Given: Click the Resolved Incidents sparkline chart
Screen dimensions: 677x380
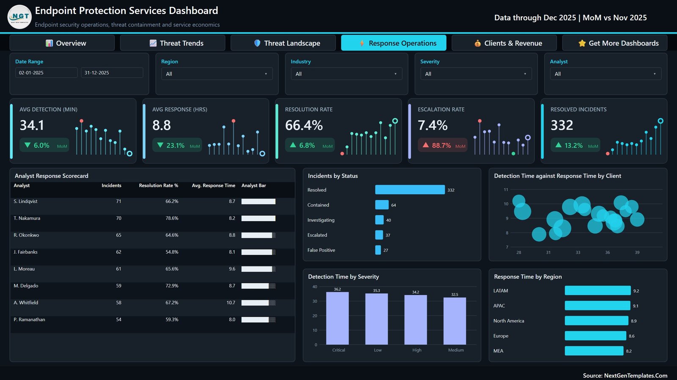Looking at the screenshot, I should pos(634,138).
